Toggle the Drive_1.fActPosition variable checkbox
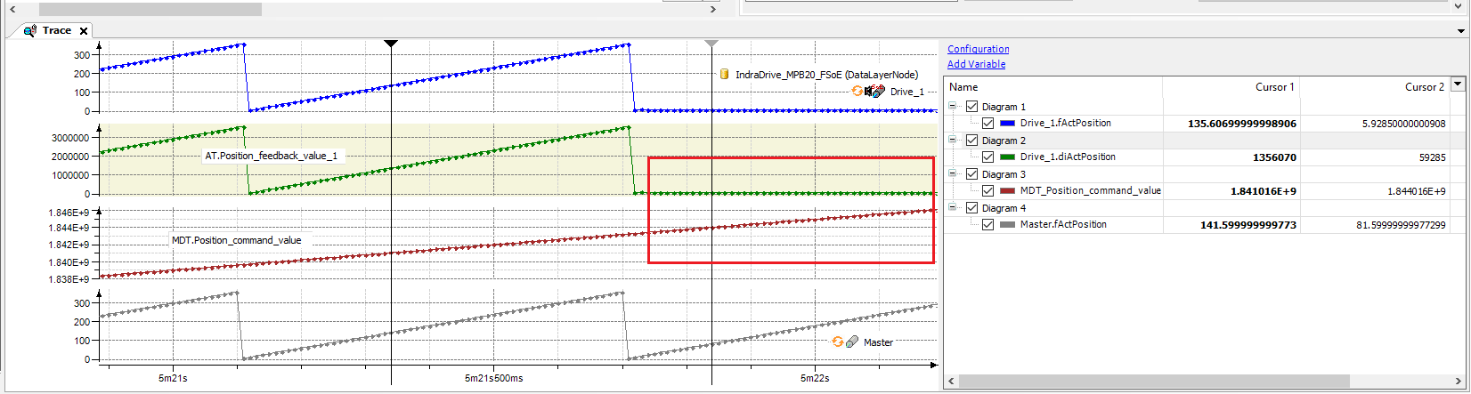Screen dimensions: 1471x394 click(x=987, y=124)
